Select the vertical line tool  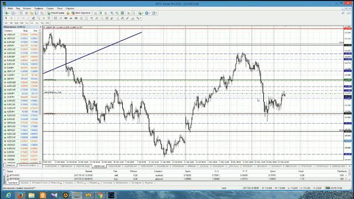click(x=18, y=18)
